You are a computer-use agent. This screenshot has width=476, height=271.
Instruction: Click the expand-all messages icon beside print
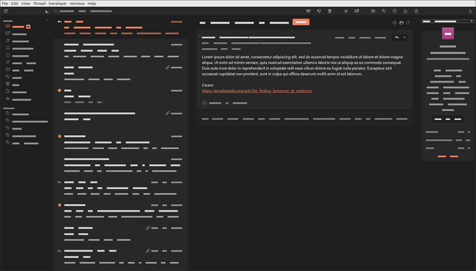click(395, 23)
